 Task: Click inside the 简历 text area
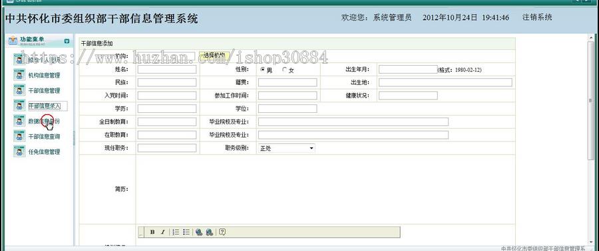325,189
